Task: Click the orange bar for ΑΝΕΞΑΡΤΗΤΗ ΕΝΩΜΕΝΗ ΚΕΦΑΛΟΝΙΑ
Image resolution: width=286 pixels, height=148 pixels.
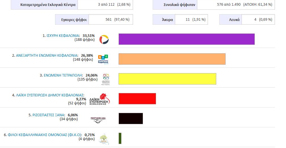Action: pyautogui.click(x=172, y=59)
